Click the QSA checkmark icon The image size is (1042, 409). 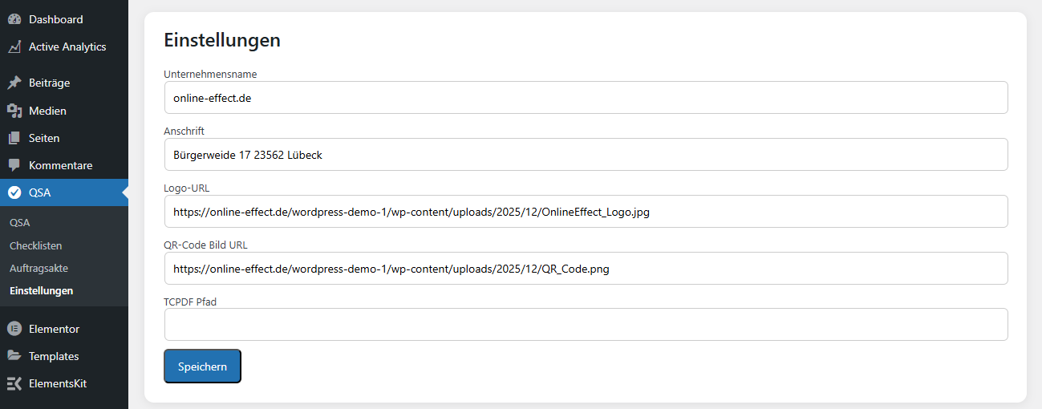pyautogui.click(x=14, y=192)
